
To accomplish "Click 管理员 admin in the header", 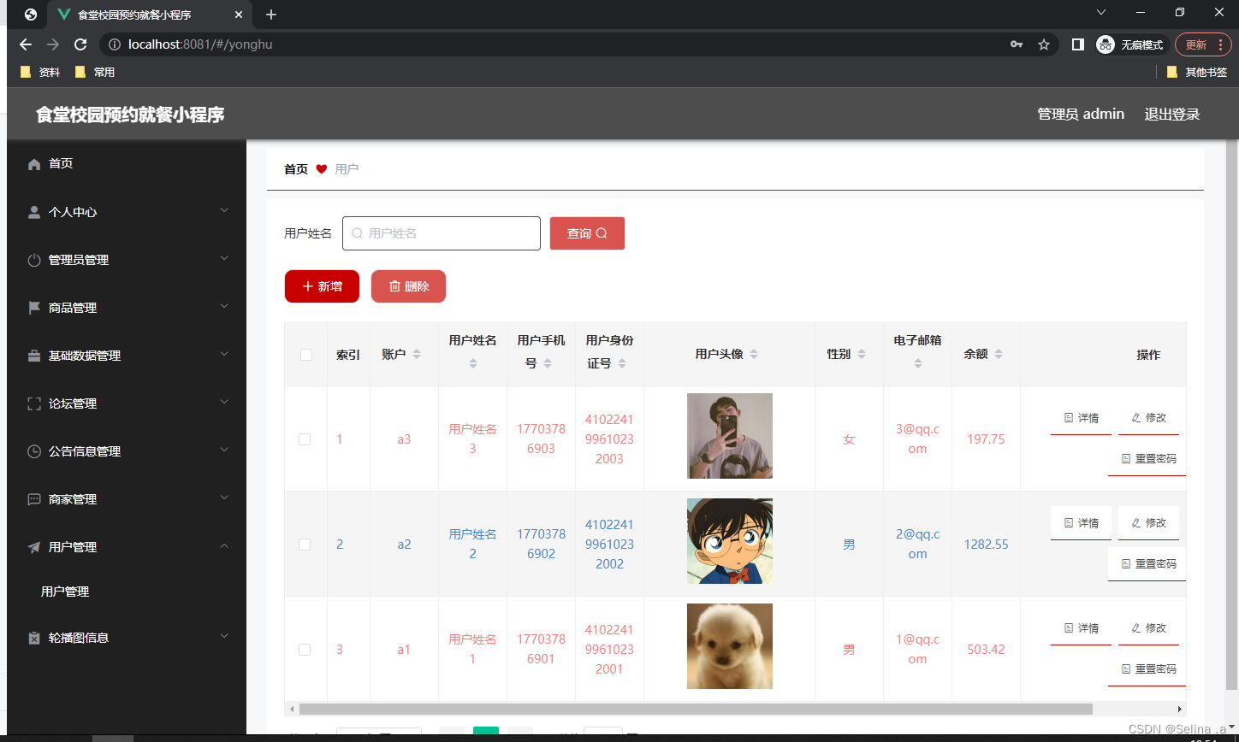I will coord(1081,115).
